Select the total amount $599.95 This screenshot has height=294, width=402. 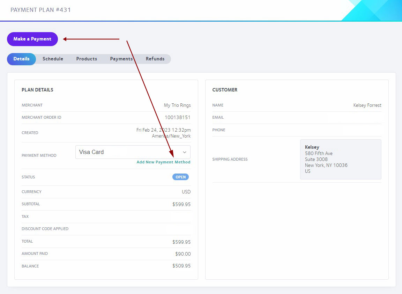(181, 242)
